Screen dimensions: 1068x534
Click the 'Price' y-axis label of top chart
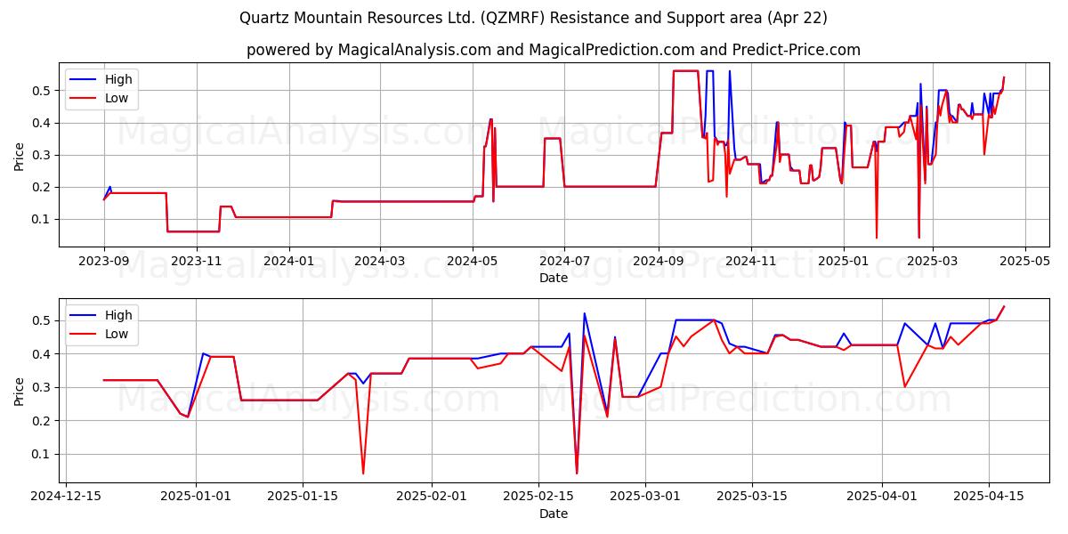pyautogui.click(x=20, y=155)
